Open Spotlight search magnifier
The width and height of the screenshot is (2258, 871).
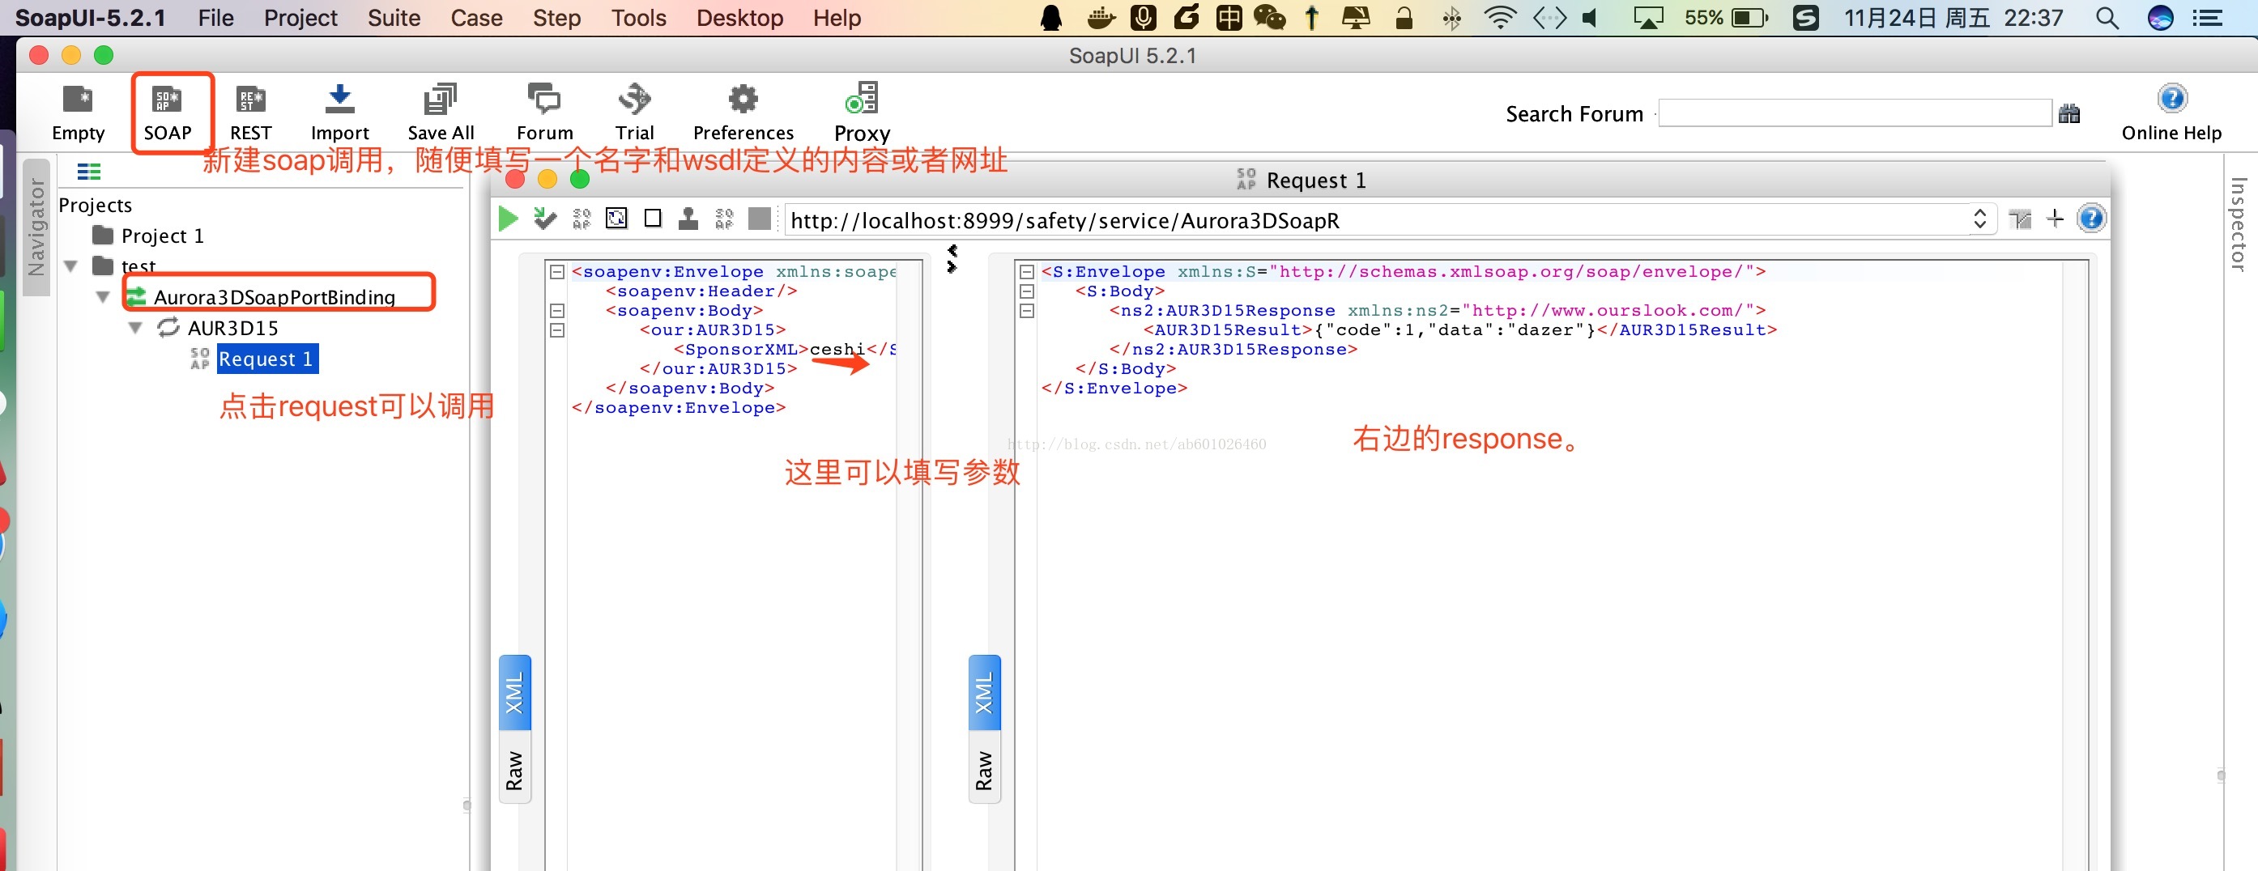pos(2107,18)
